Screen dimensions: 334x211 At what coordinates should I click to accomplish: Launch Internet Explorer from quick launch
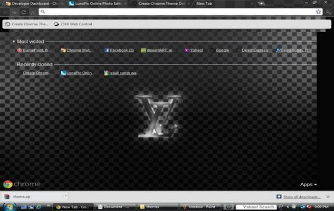(39, 207)
